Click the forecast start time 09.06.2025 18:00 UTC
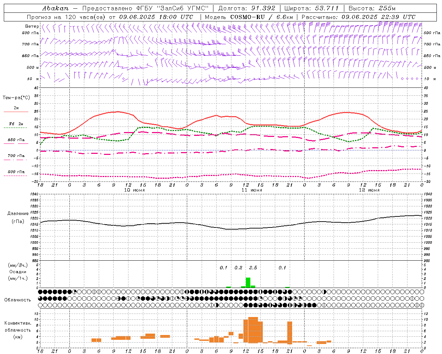442x354 pixels. (x=156, y=17)
